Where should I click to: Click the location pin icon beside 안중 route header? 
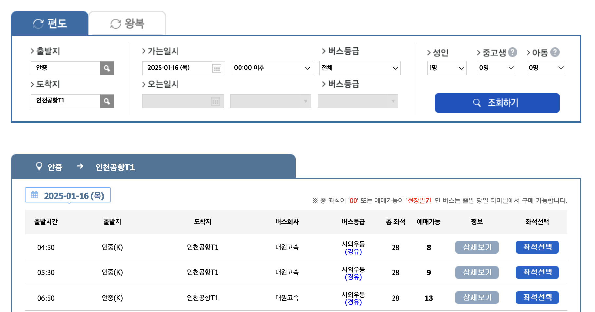tap(39, 166)
